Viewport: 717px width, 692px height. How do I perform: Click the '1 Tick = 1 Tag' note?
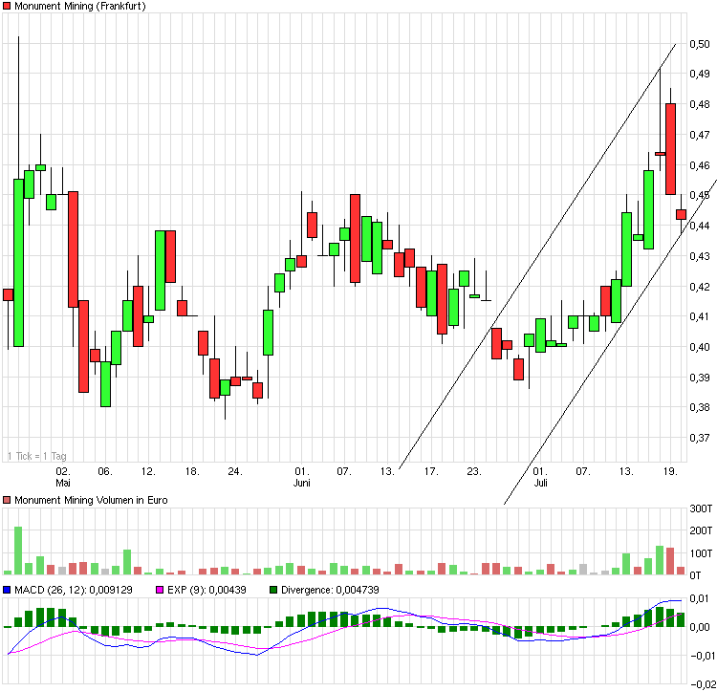37,456
